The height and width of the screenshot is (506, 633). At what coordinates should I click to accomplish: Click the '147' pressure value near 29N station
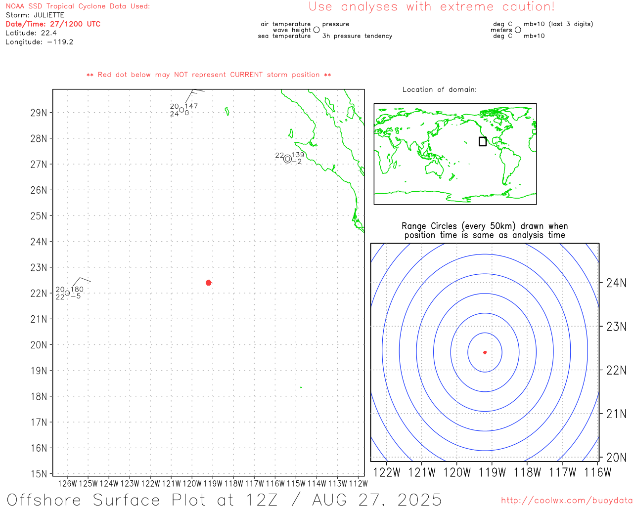coord(191,106)
